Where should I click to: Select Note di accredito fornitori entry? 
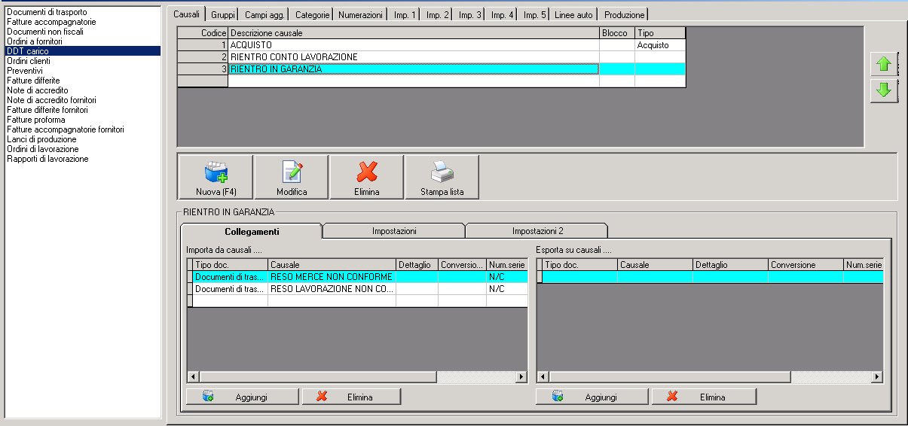(83, 99)
